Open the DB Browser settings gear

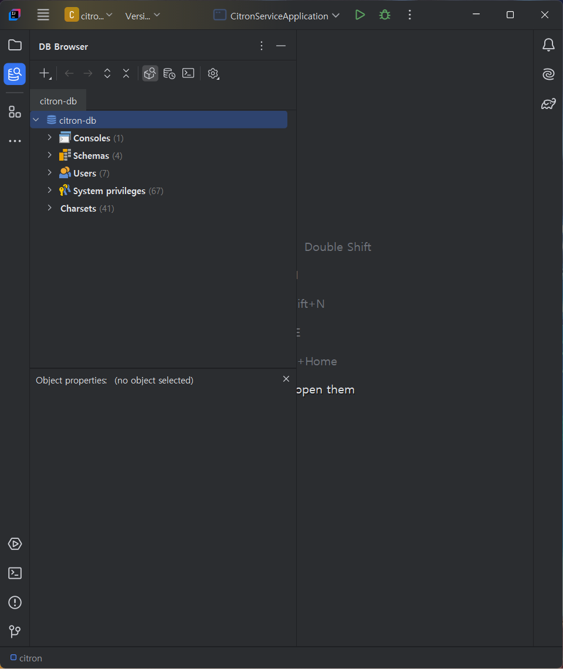213,73
